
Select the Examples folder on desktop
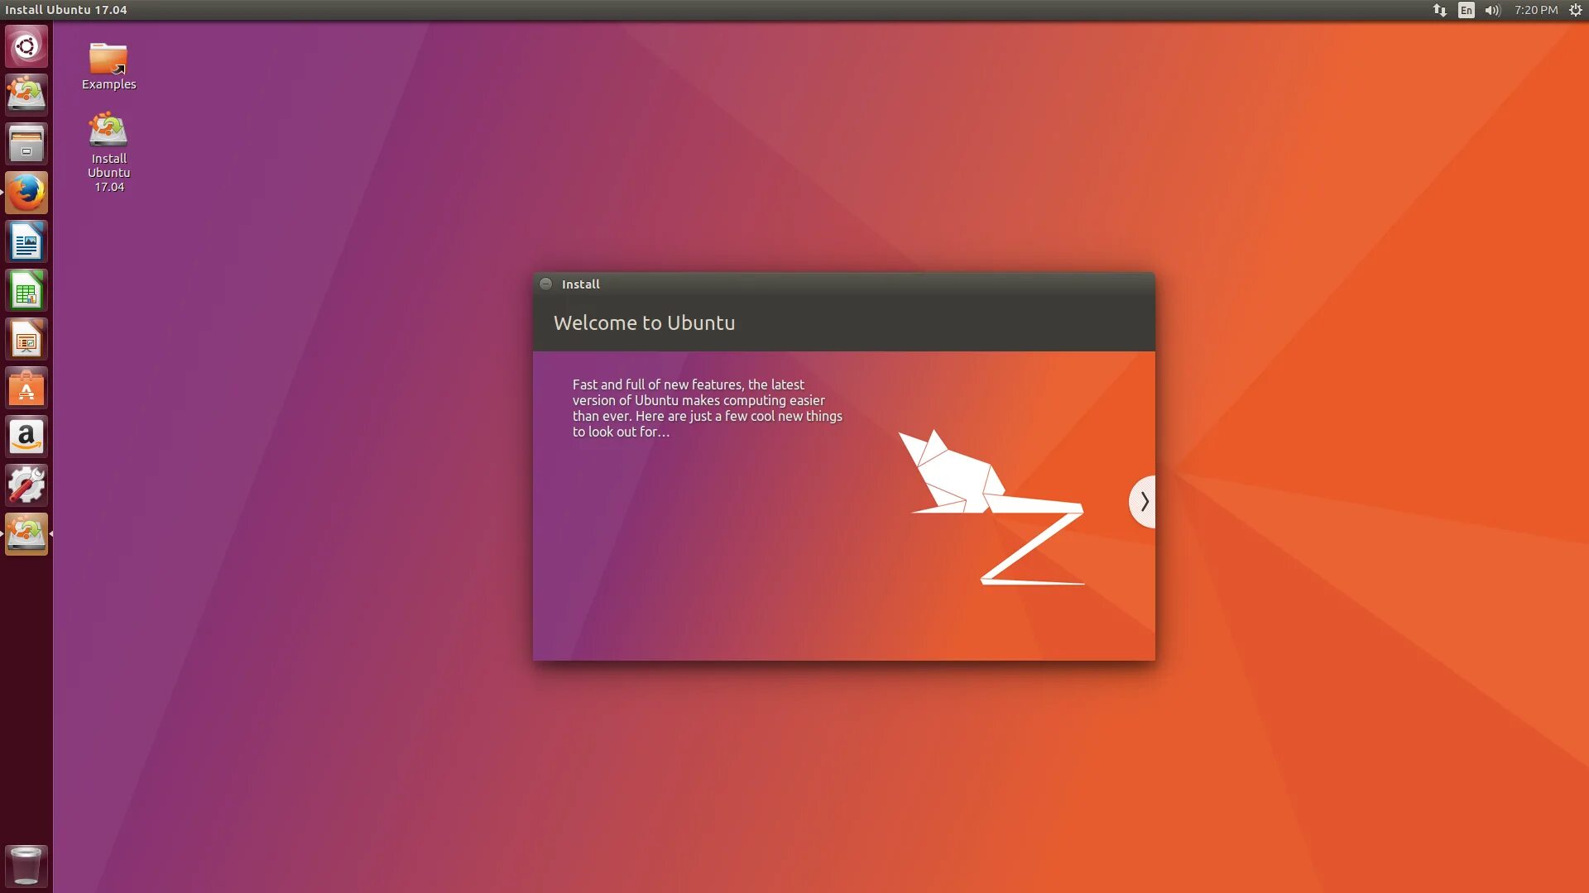pyautogui.click(x=108, y=66)
